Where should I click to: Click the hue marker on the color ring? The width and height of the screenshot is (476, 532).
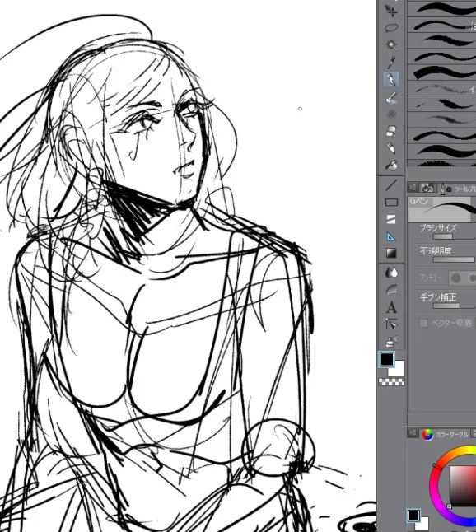click(437, 467)
